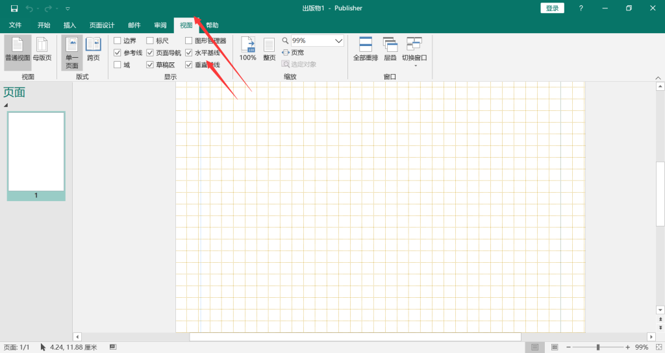Click the fit whole page status icon
This screenshot has width=665, height=353.
[x=659, y=347]
